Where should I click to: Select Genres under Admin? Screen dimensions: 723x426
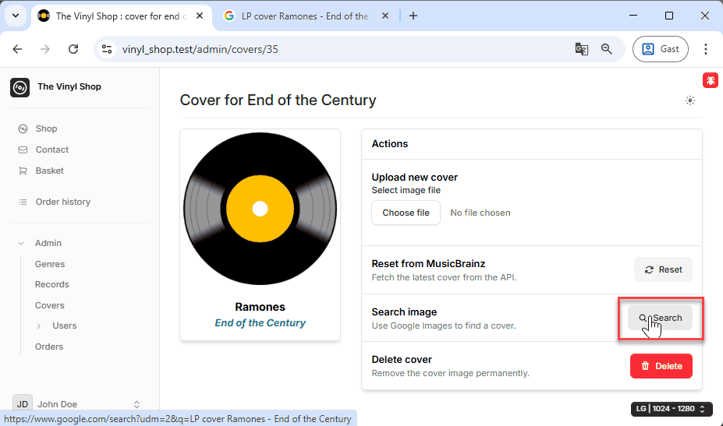point(50,264)
